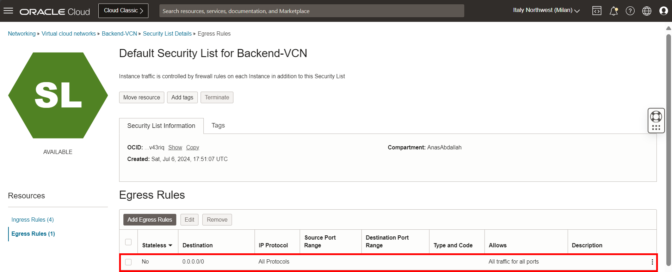Viewport: 672px width, 272px height.
Task: Open the Backend-VCN breadcrumb link
Action: [119, 33]
